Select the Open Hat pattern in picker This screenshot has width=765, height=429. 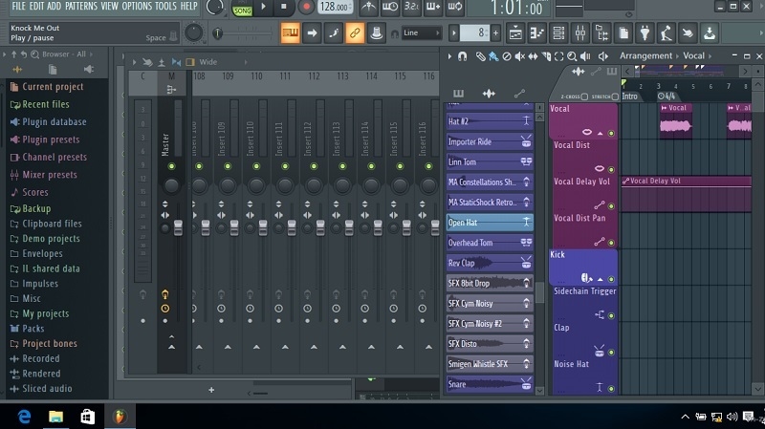(x=490, y=223)
